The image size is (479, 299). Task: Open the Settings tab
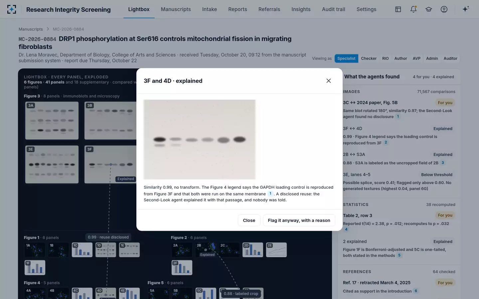[x=366, y=9]
